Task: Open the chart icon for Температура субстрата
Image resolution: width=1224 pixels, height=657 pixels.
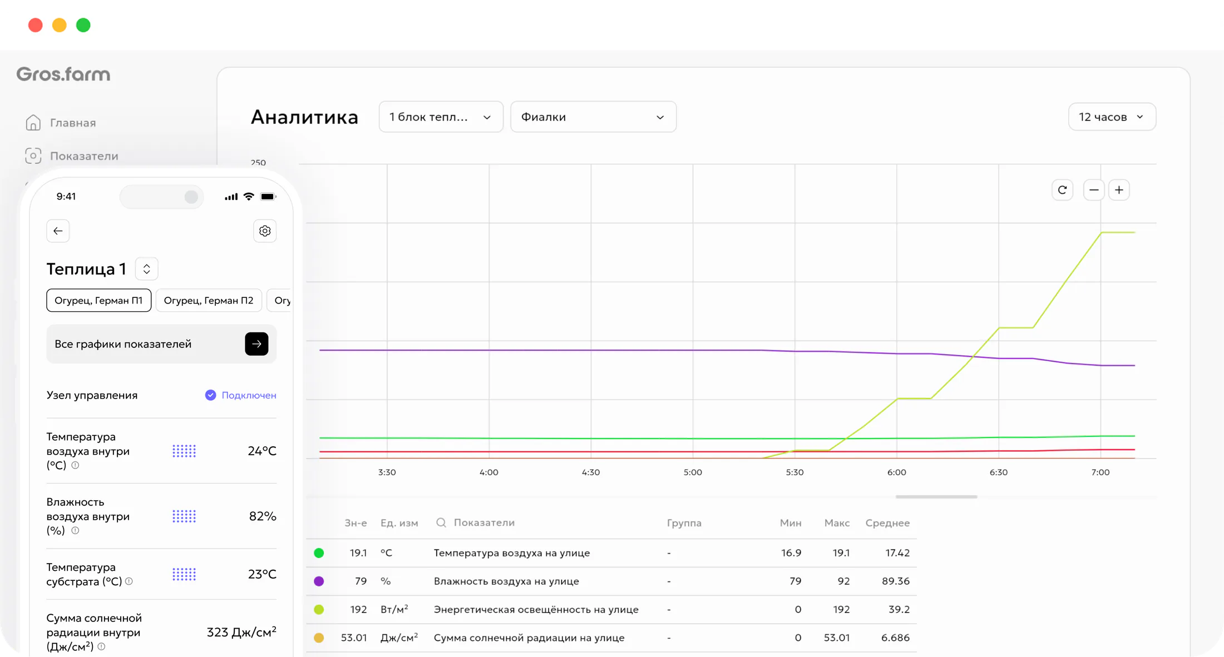Action: (x=184, y=574)
